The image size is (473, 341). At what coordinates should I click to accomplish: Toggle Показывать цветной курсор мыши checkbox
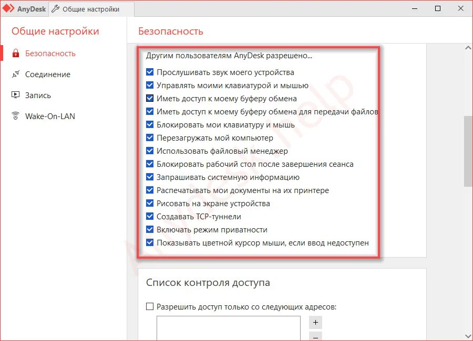pyautogui.click(x=150, y=242)
